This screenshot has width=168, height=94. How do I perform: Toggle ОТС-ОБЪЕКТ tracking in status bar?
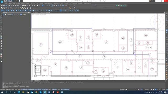tap(38, 90)
